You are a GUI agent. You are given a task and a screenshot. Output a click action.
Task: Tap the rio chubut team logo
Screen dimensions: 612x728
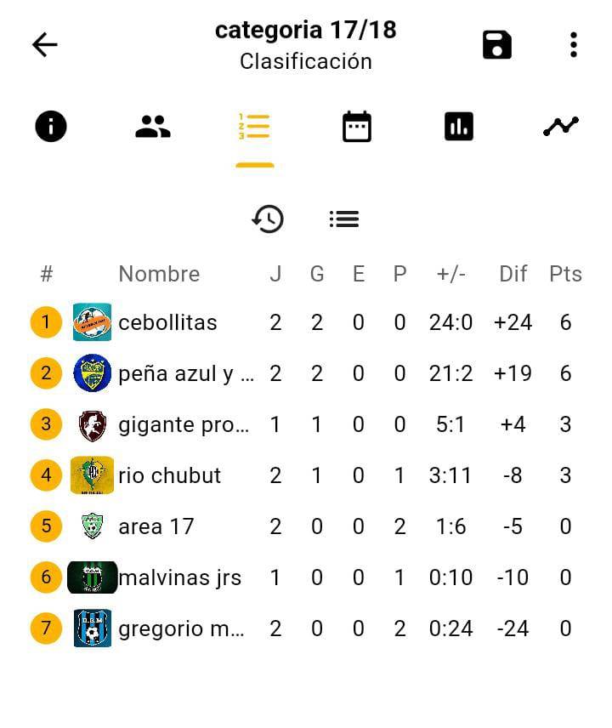93,475
